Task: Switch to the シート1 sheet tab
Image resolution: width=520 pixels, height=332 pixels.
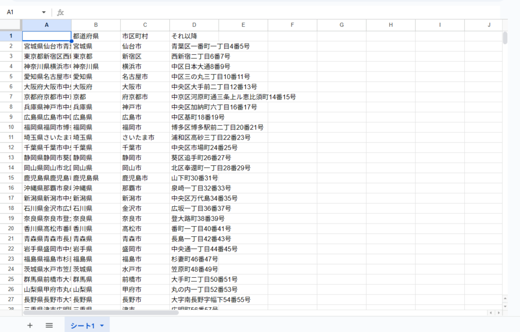Action: 82,325
